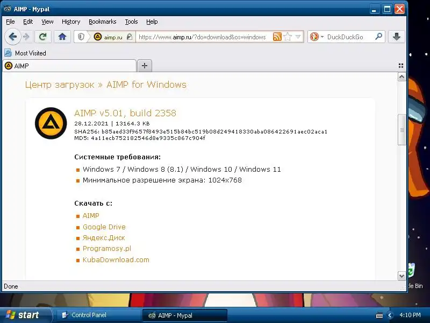Image resolution: width=430 pixels, height=323 pixels.
Task: Click the AIMP - Mypal taskbar button
Action: pos(184,315)
